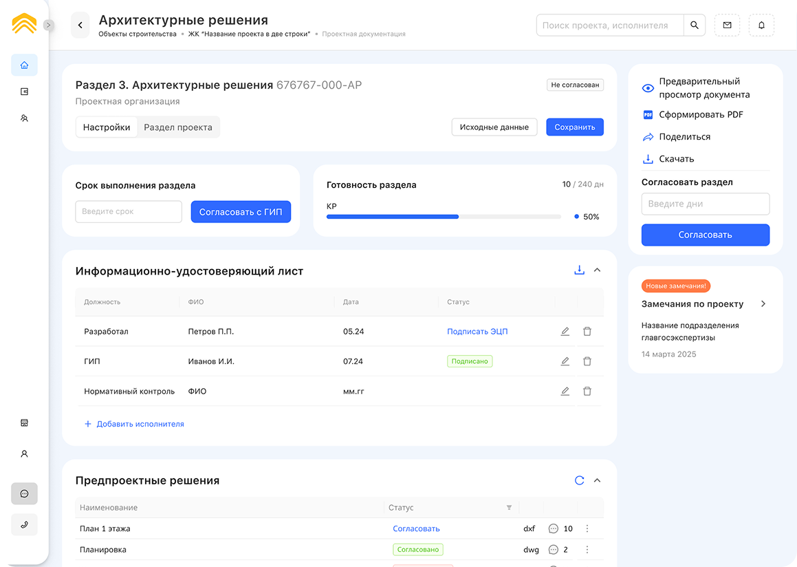Open the chat icon in the sidebar
The height and width of the screenshot is (567, 797).
(24, 493)
